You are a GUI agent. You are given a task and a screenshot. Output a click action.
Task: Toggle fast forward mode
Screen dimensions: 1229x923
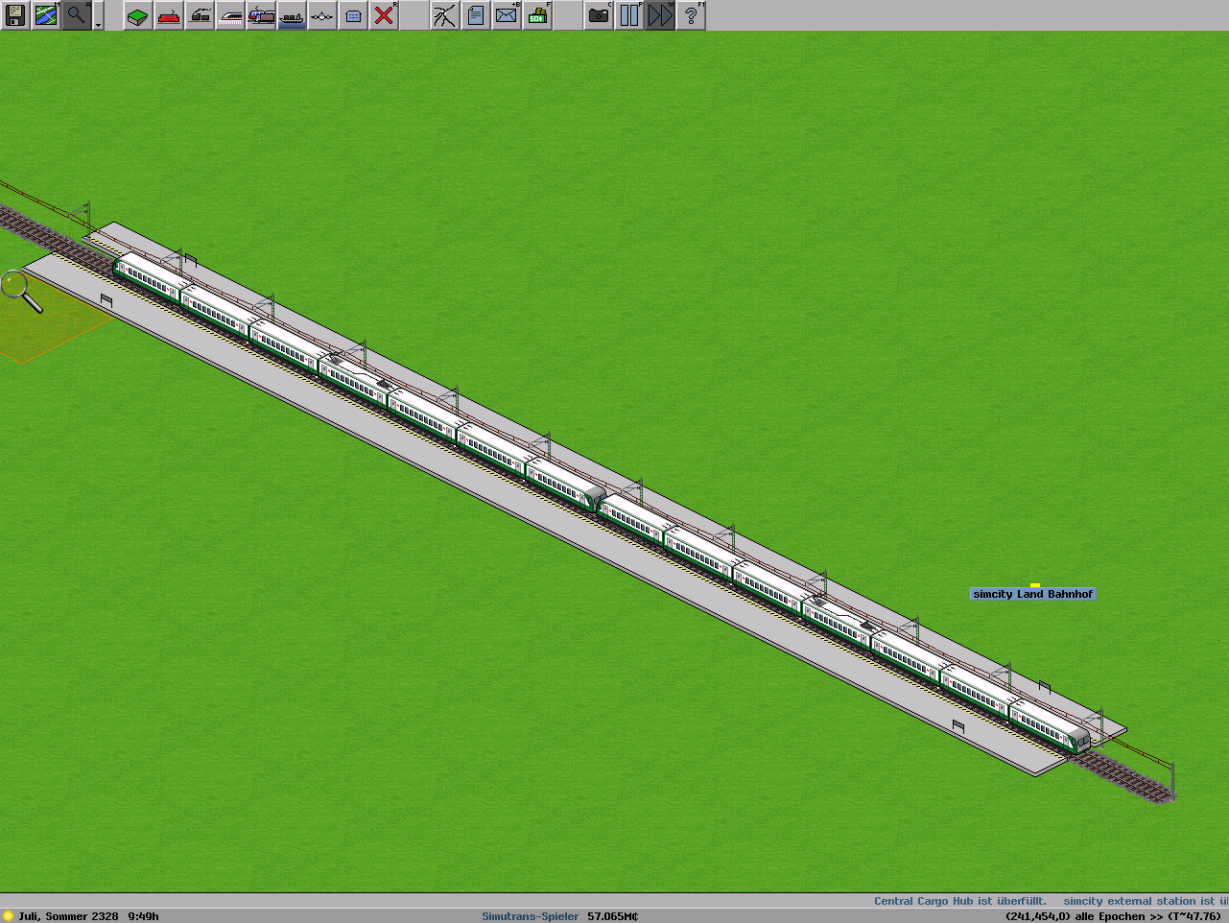(x=660, y=15)
